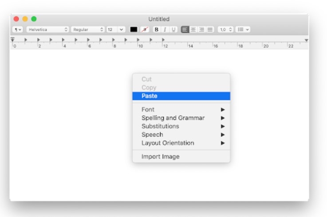The width and height of the screenshot is (327, 217).
Task: Expand the Speech submenu
Action: (181, 135)
